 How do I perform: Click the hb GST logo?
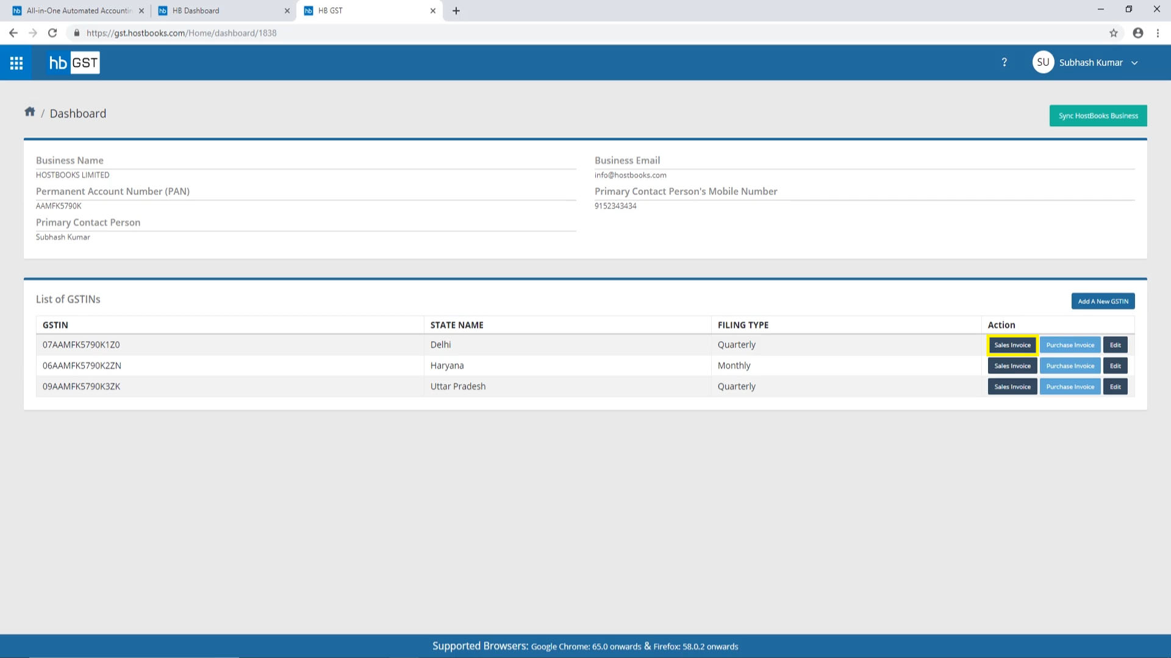click(73, 62)
